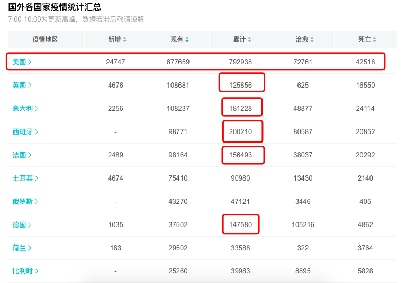This screenshot has height=283, width=406.
Task: Sort by 现有 column arrows
Action: [187, 40]
